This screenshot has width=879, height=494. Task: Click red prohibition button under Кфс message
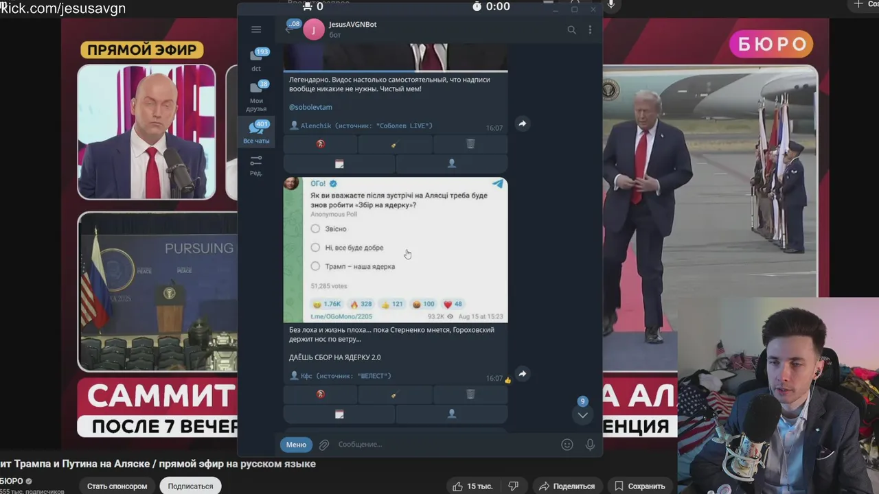[320, 395]
